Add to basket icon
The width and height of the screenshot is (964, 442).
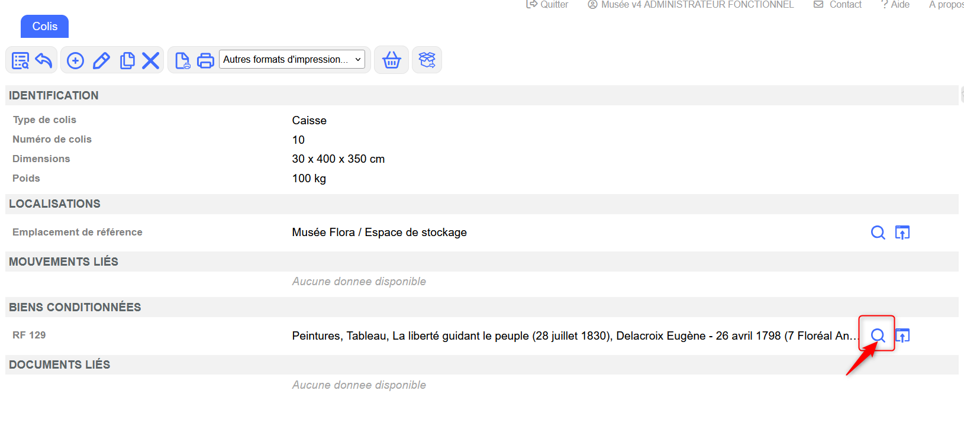tap(391, 60)
